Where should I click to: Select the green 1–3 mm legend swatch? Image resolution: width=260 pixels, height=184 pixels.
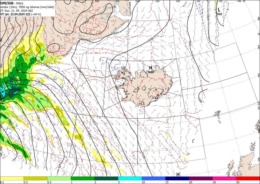[x=83, y=178]
